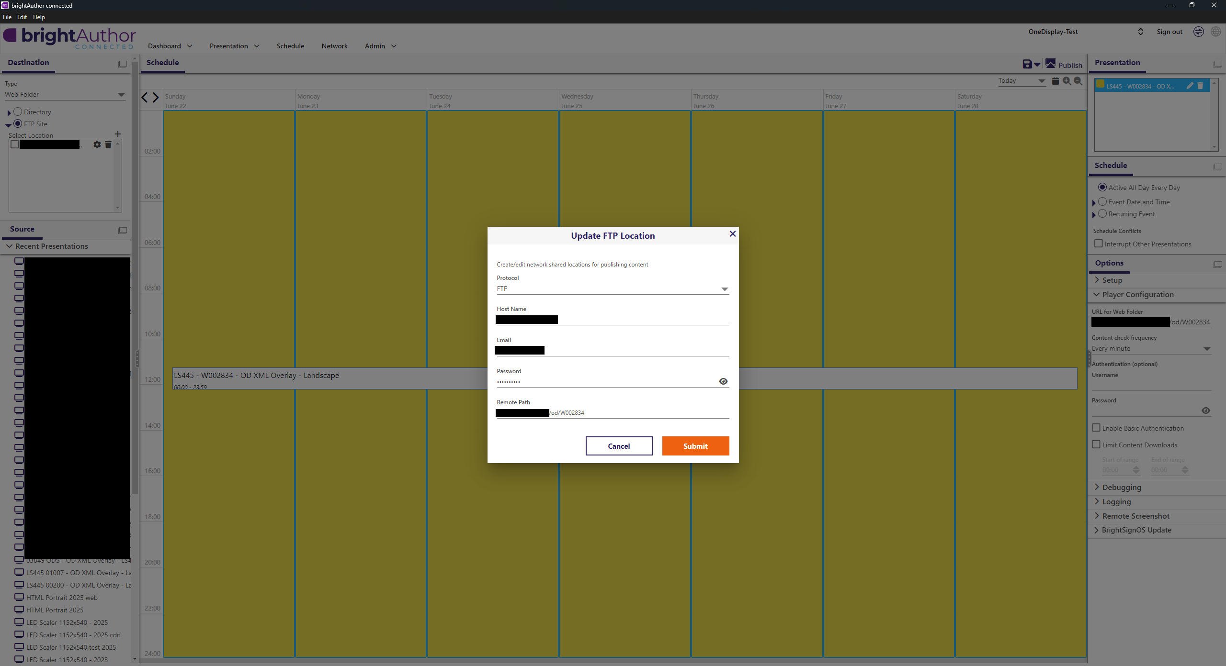The image size is (1226, 666).
Task: Show FTP password with eye icon
Action: pos(723,381)
